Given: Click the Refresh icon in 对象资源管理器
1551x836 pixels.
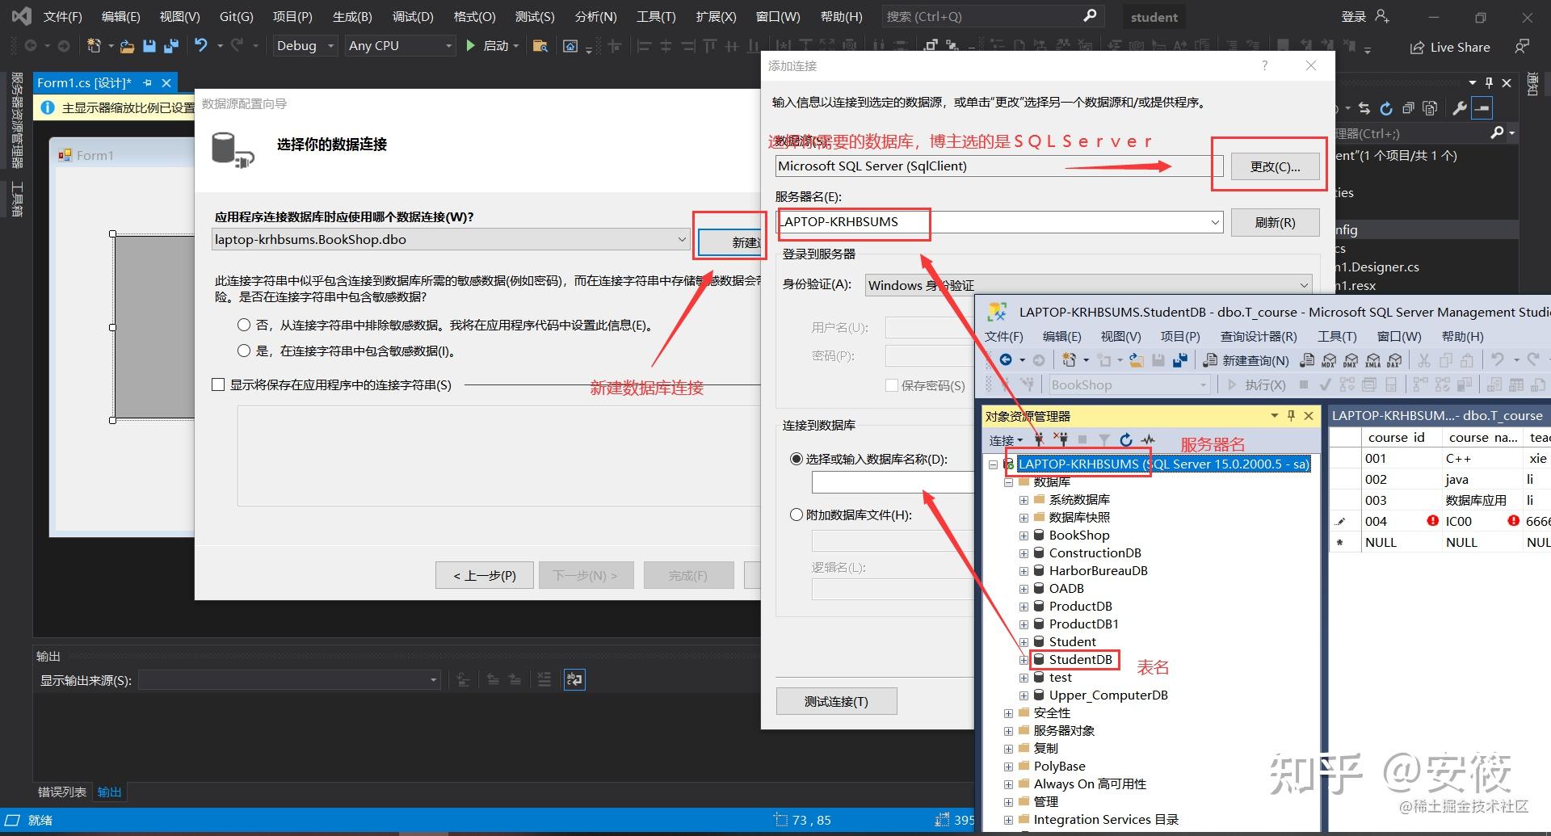Looking at the screenshot, I should point(1125,440).
